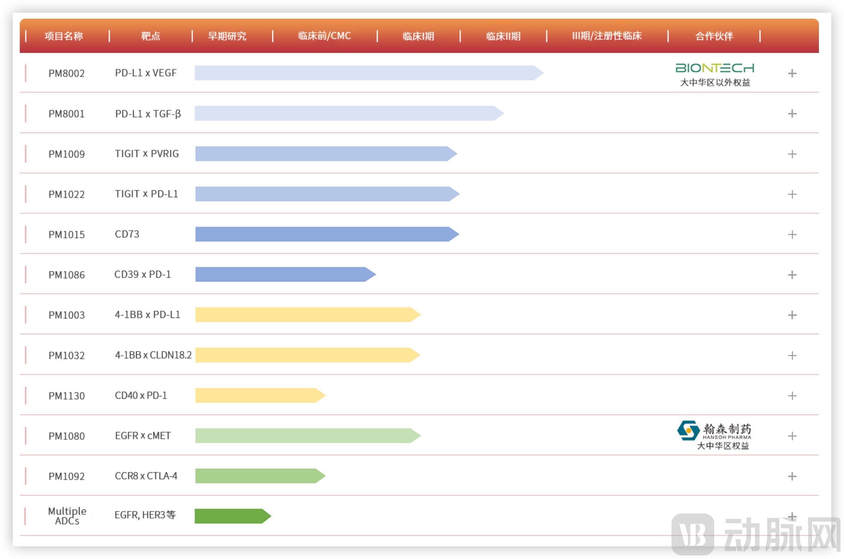Click the Multiple ADCs project name
The height and width of the screenshot is (559, 844).
pyautogui.click(x=67, y=516)
